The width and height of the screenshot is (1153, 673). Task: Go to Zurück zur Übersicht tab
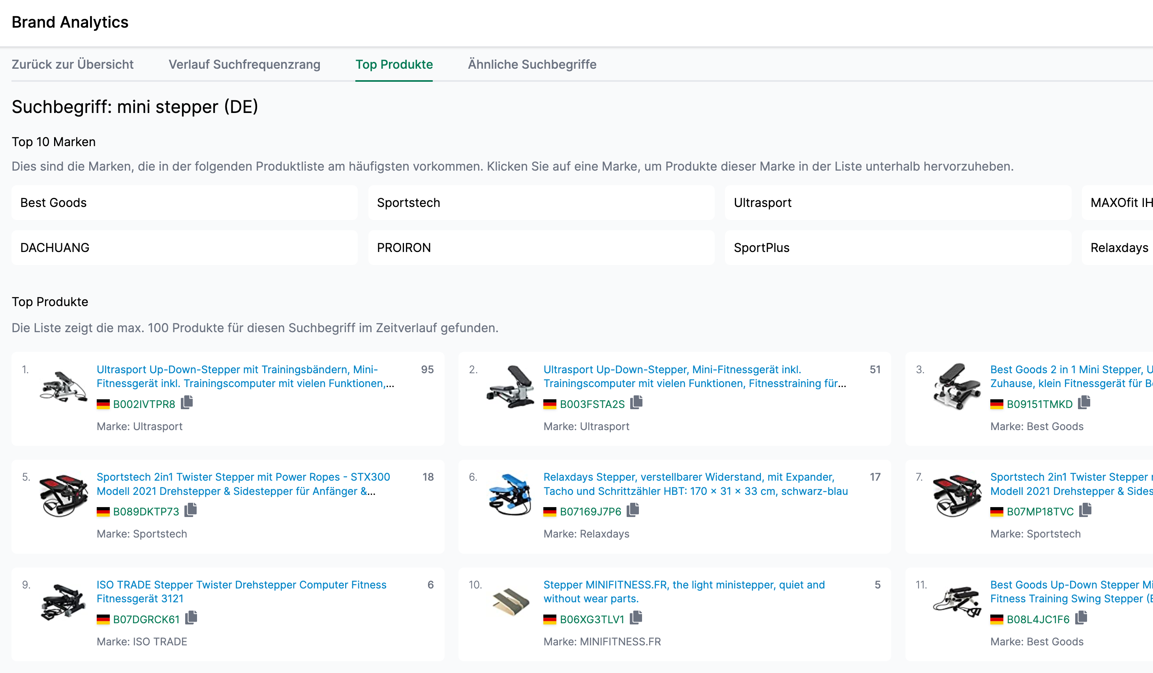73,64
